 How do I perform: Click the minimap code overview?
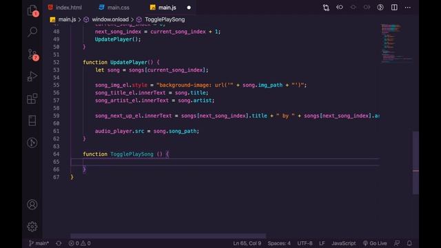(x=396, y=43)
